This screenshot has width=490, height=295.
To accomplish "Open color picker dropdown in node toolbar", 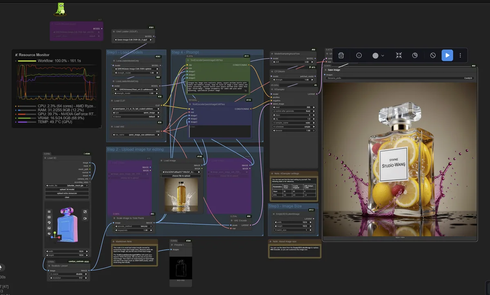I will pos(379,55).
